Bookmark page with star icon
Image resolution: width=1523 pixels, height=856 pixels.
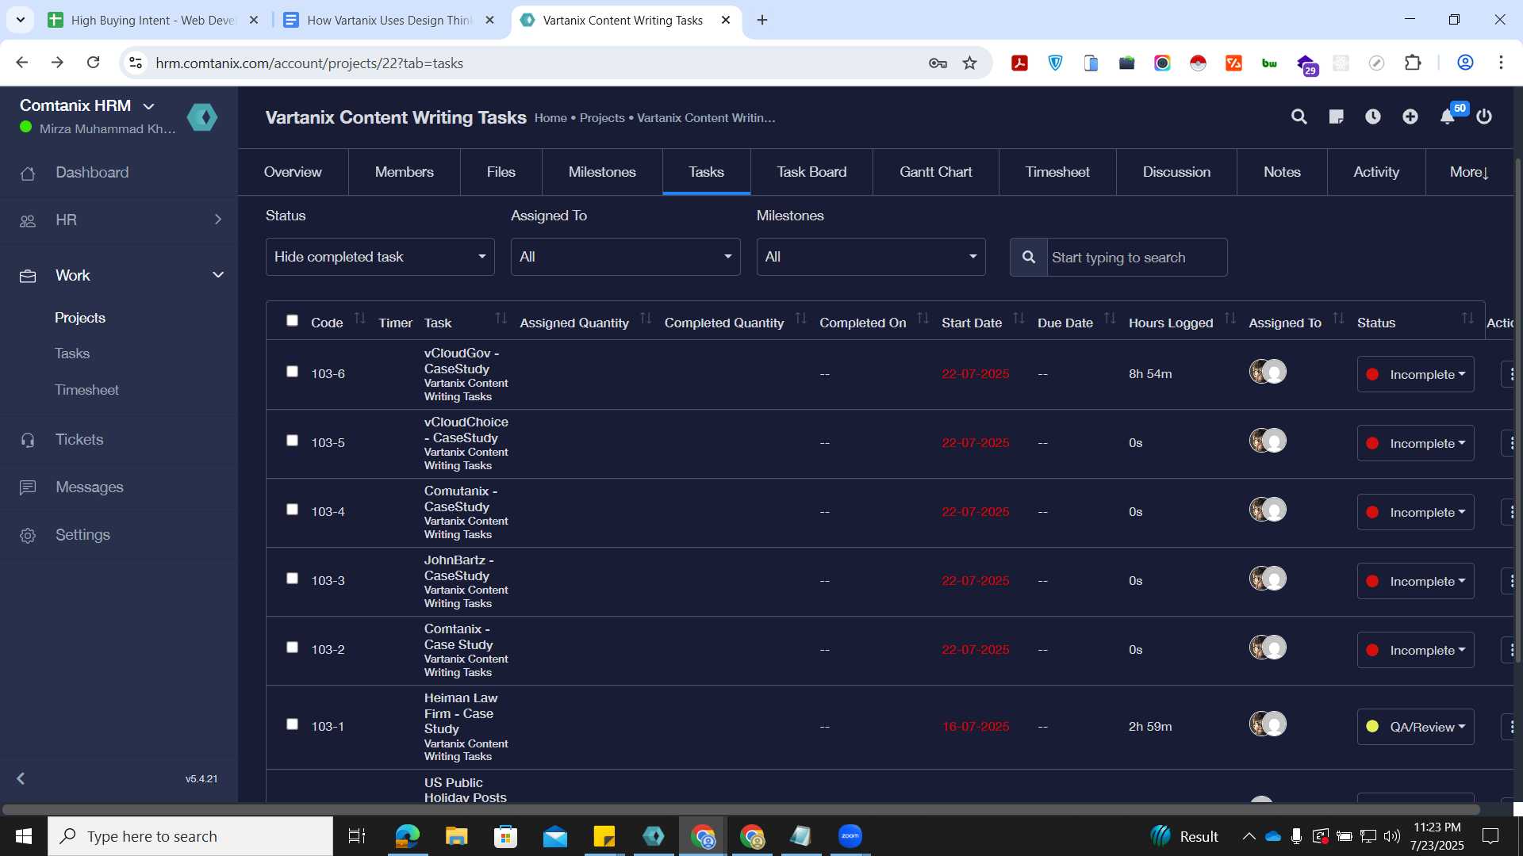(969, 63)
